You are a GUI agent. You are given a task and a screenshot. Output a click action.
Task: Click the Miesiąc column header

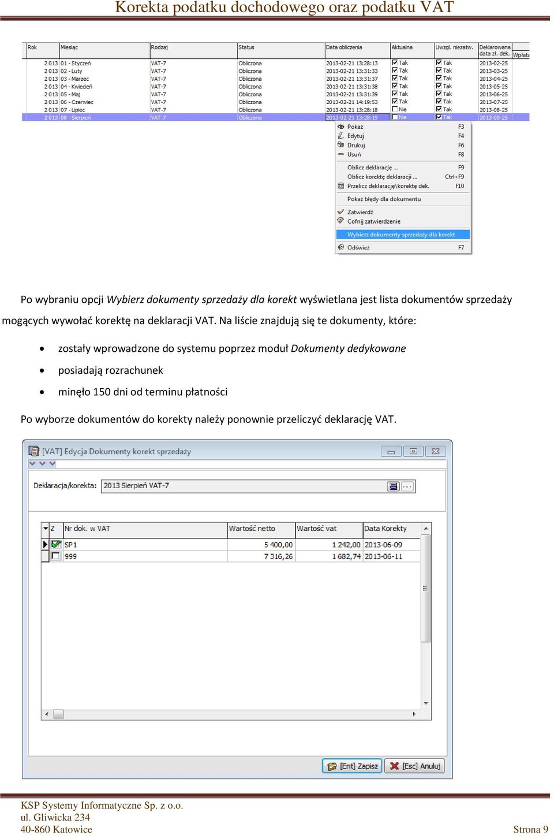pos(104,50)
